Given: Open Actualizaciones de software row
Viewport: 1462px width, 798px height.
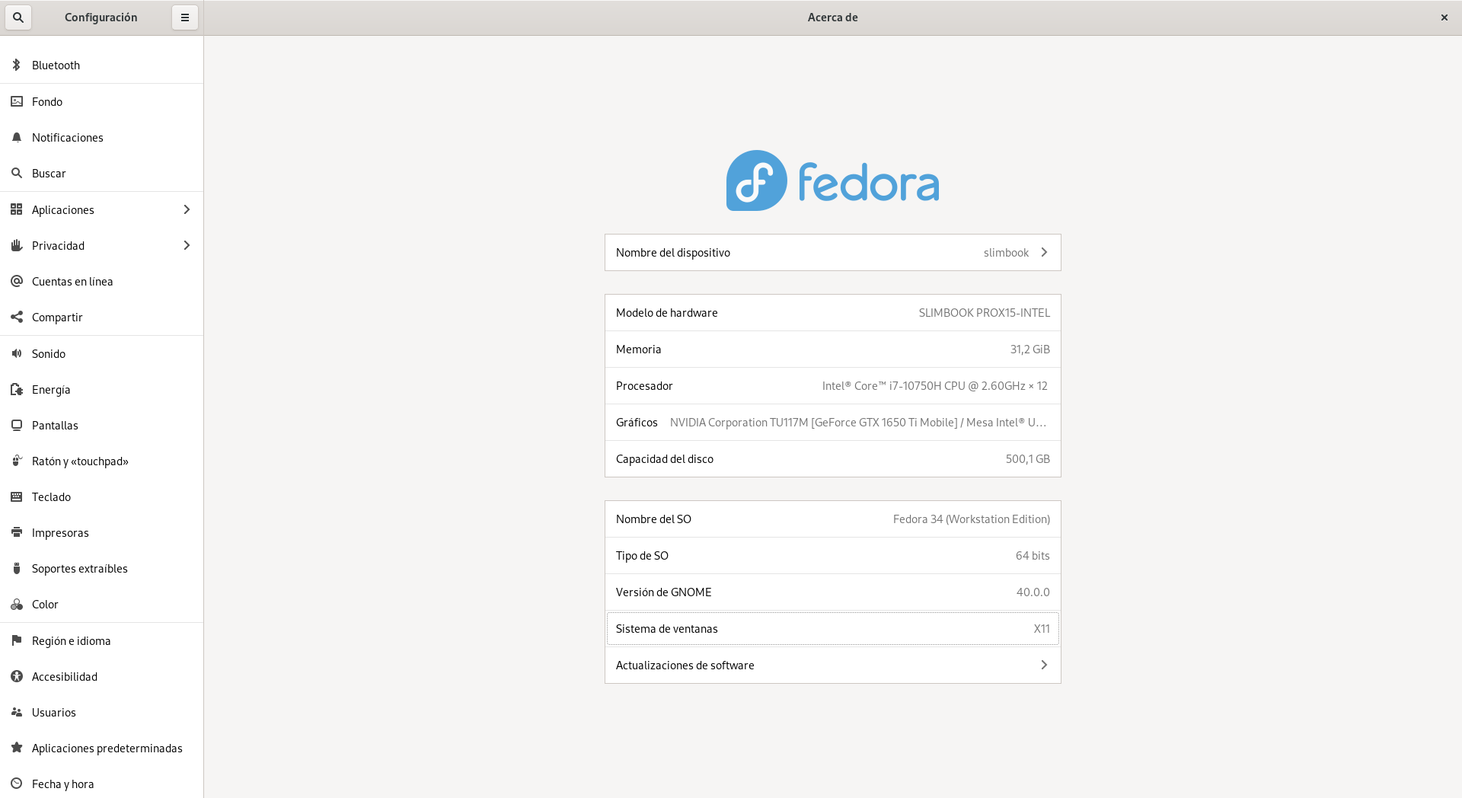Looking at the screenshot, I should coord(833,665).
